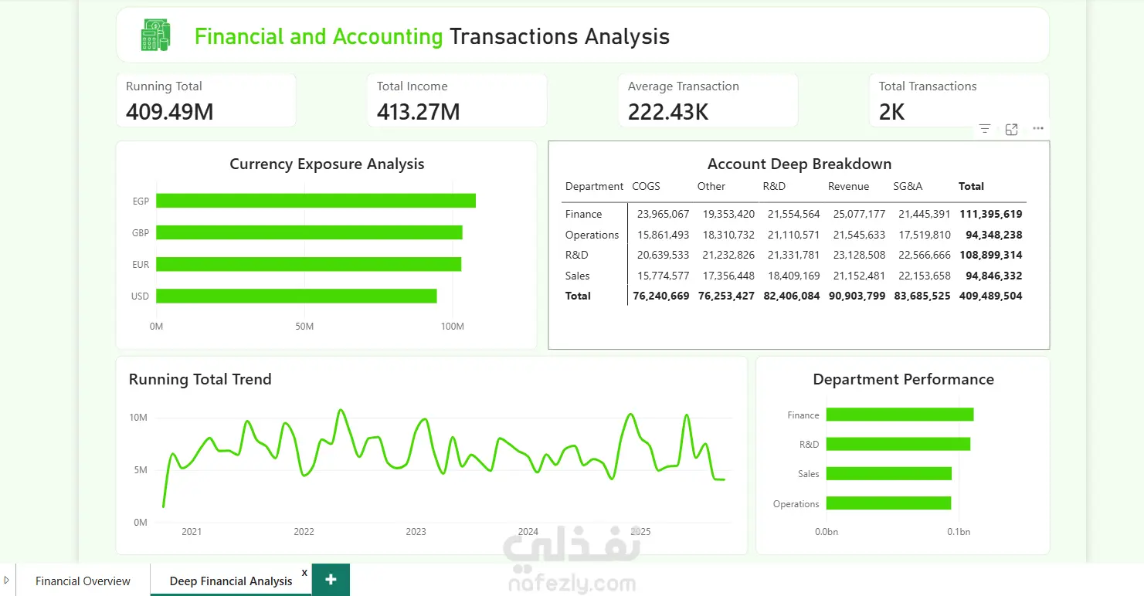Click the 2021 label on trend axis
Screen dimensions: 1144x596
pyautogui.click(x=192, y=532)
